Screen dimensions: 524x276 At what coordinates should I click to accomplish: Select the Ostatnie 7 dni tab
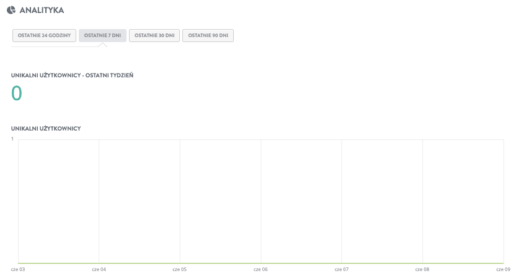point(102,36)
